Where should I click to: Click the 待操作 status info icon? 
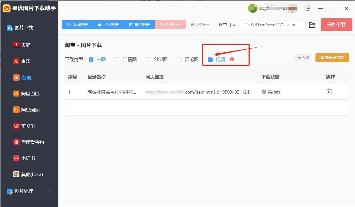(x=264, y=92)
